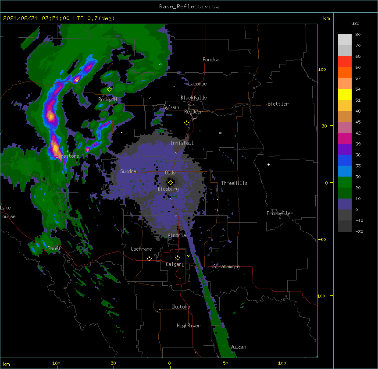The image size is (378, 369).
Task: Click the red 65 dBZ legend swatch
Action: [x=345, y=62]
